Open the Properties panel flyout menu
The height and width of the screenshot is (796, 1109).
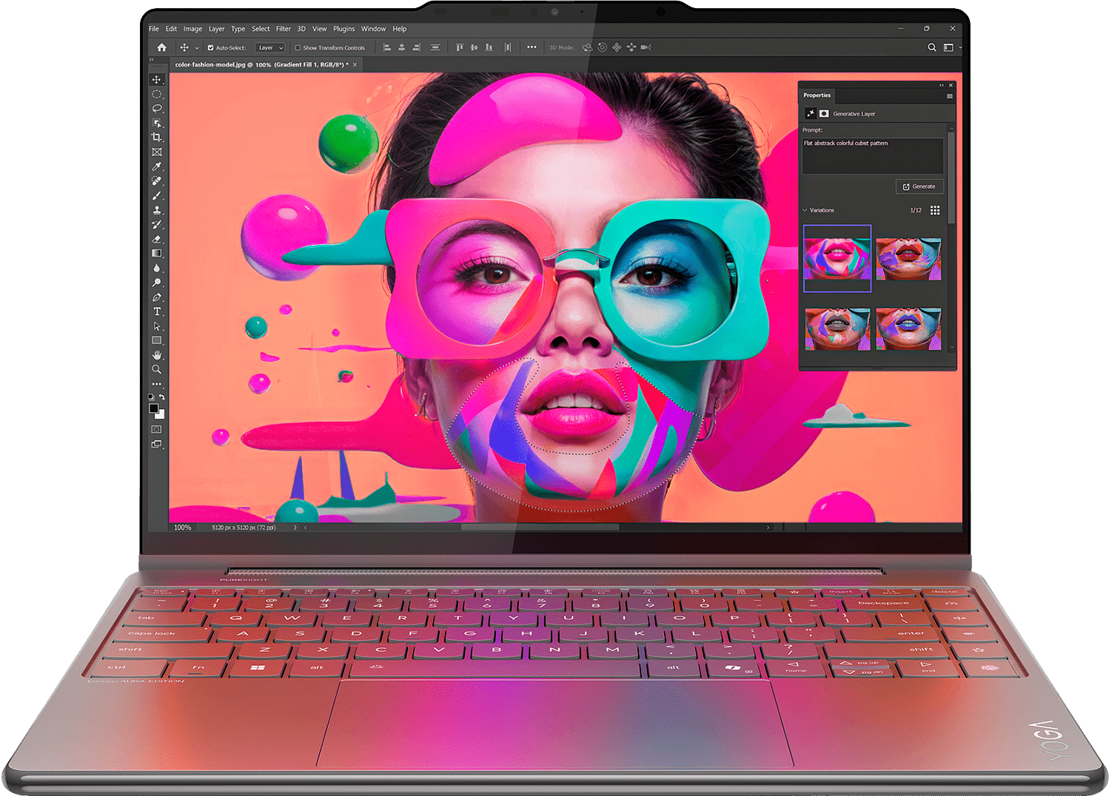pos(949,96)
